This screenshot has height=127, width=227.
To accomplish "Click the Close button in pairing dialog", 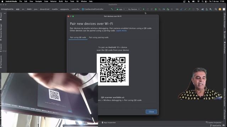I will pyautogui.click(x=151, y=112).
